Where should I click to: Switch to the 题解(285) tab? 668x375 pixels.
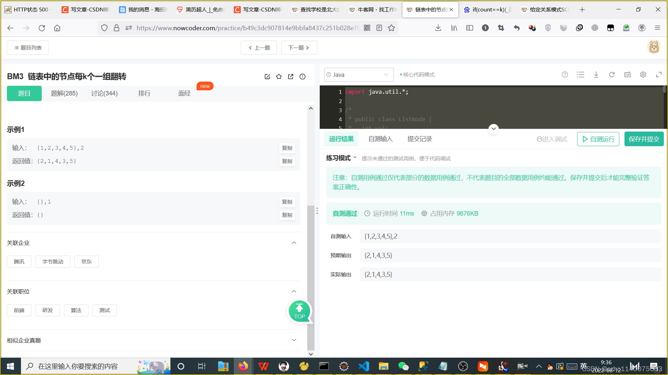(x=64, y=93)
